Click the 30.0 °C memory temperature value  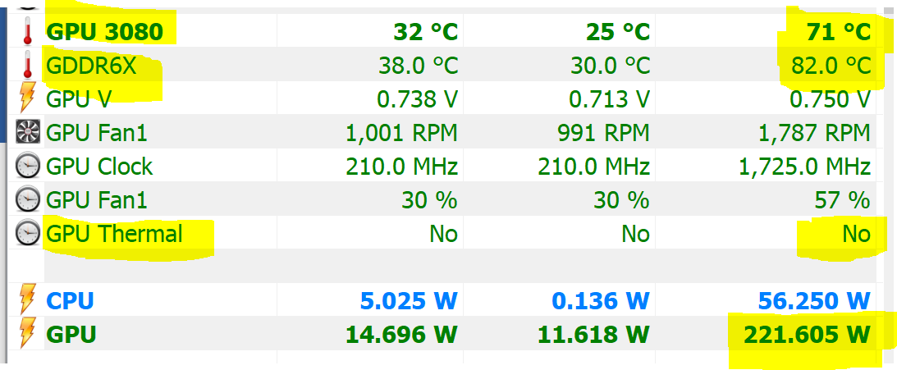tap(611, 66)
